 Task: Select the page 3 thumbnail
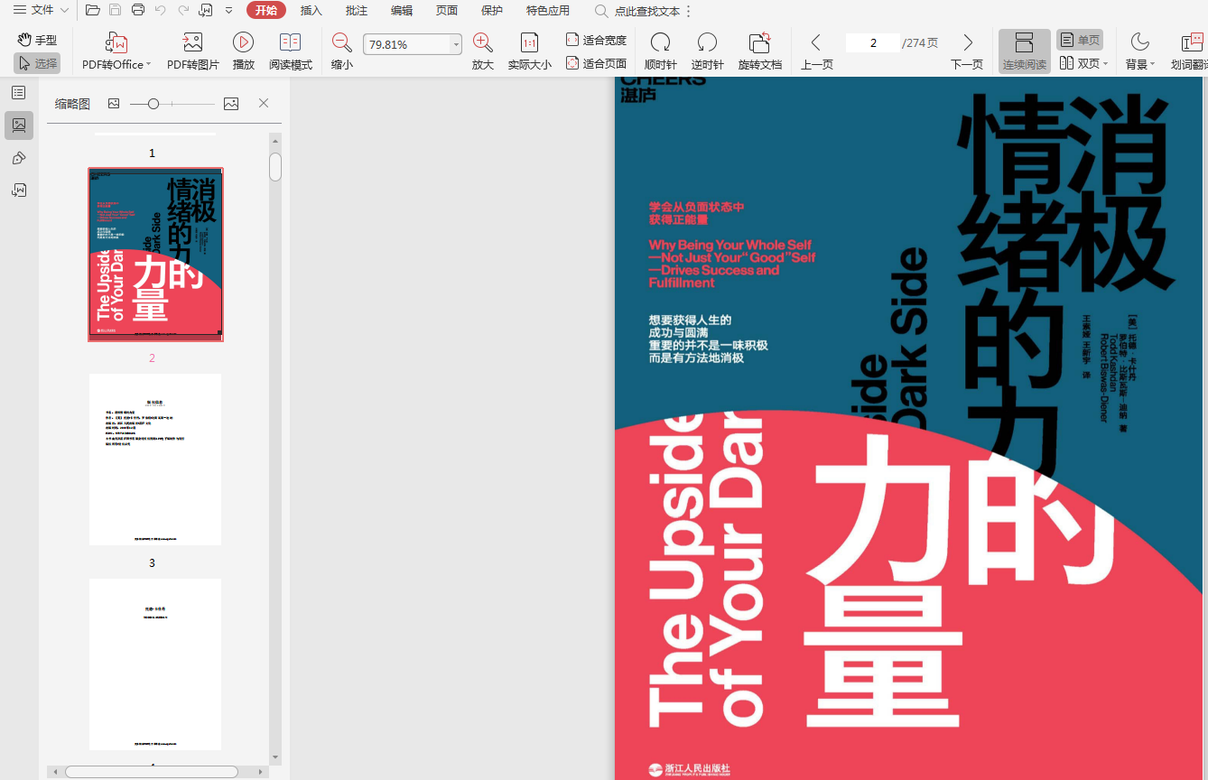(155, 460)
